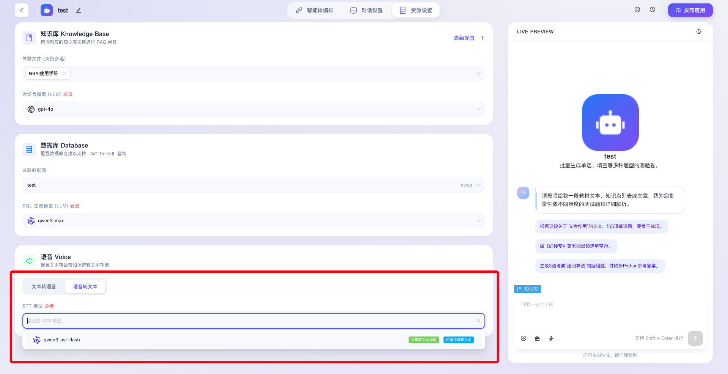Toggle the 知识库 tag in chat preview

tap(527, 289)
